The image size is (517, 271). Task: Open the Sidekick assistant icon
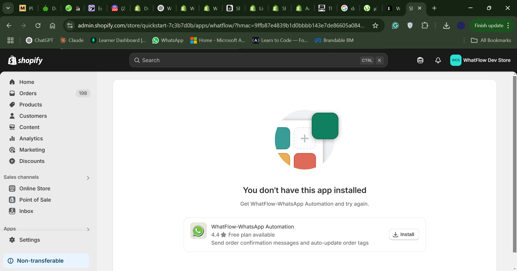click(x=420, y=60)
